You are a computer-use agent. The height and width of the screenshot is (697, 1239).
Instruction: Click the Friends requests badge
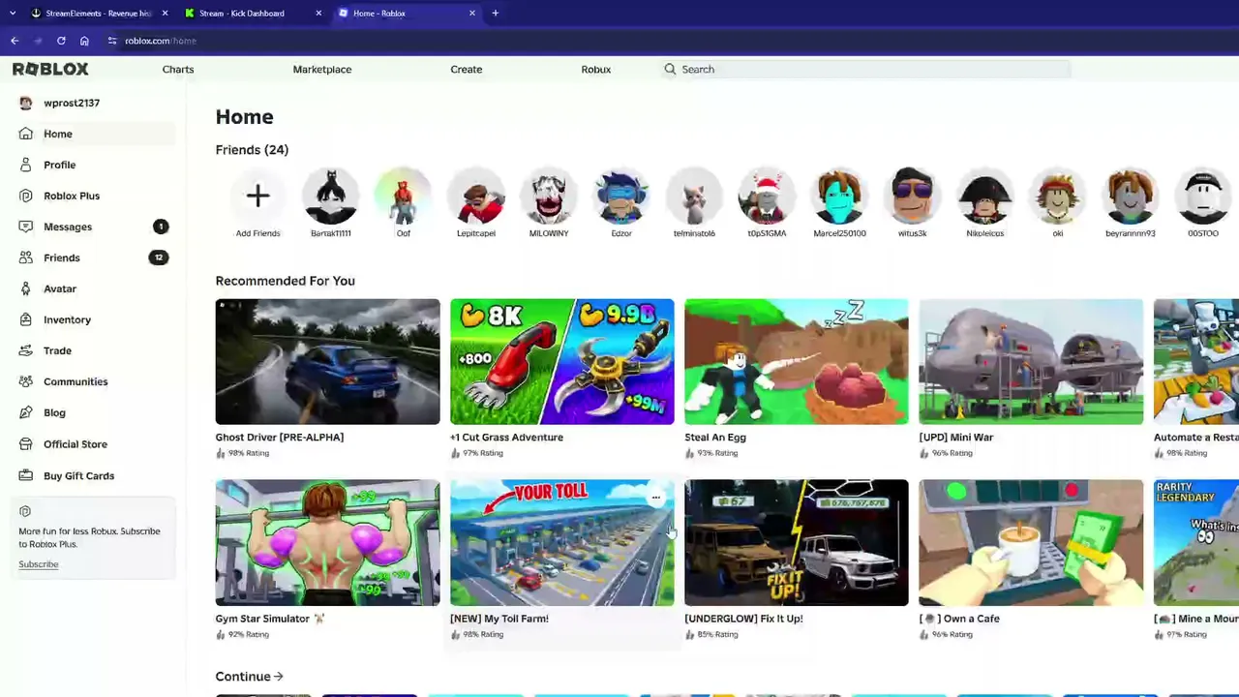159,258
